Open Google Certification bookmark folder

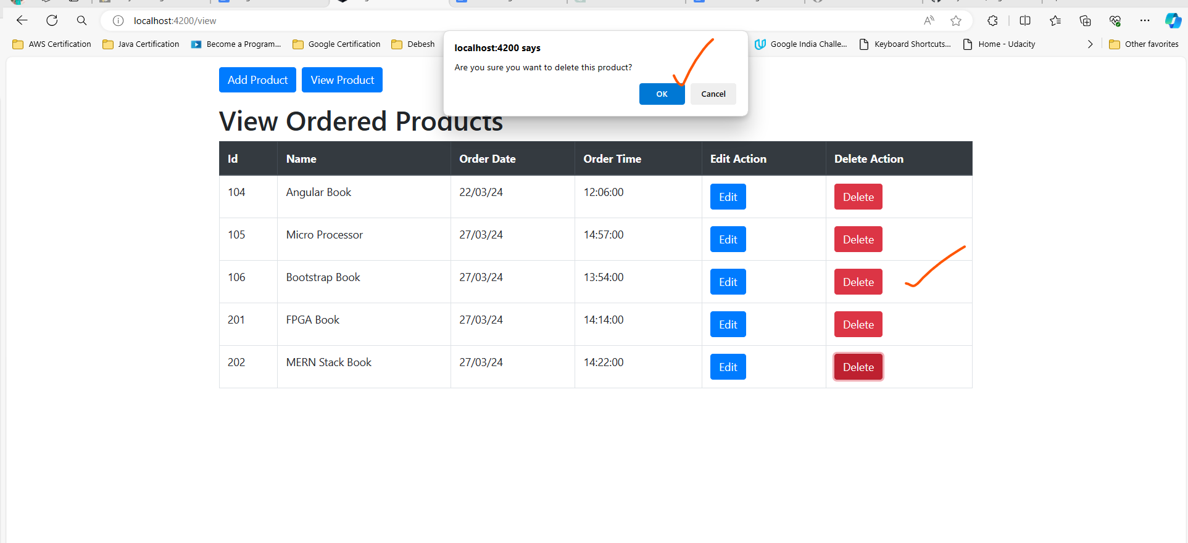pos(336,44)
